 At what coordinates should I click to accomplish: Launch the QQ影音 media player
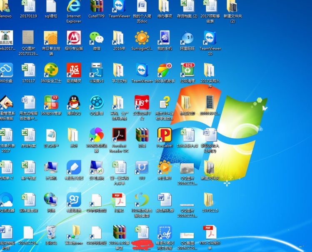coord(97,105)
